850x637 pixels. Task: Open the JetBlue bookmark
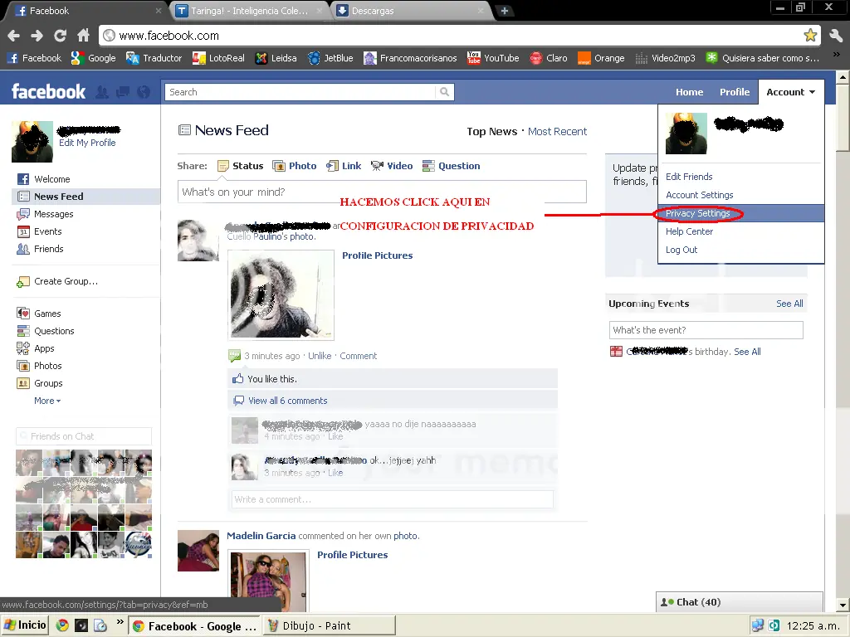pos(330,58)
